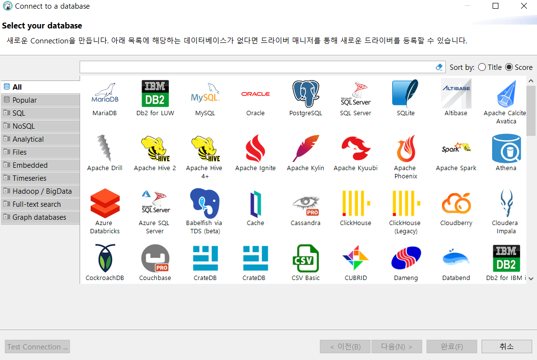Click the Test Connection button

click(37, 347)
